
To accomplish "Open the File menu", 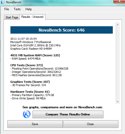I will (7, 9).
